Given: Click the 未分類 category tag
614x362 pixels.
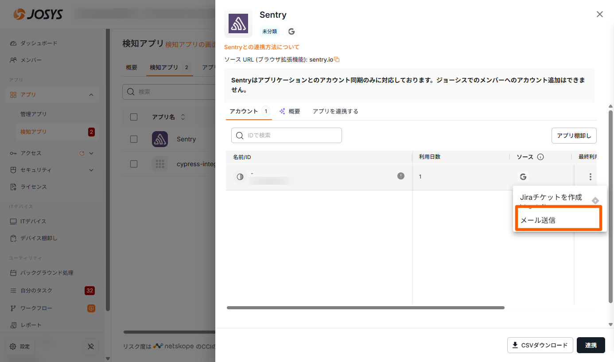Looking at the screenshot, I should click(x=269, y=31).
